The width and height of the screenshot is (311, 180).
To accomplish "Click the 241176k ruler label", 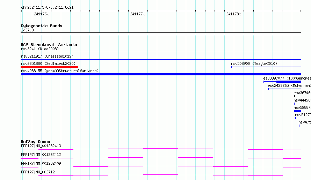I will (41, 14).
